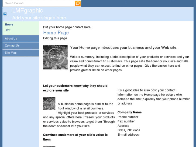Click the orange search magnifier button
The height and width of the screenshot is (147, 196).
point(78,4)
